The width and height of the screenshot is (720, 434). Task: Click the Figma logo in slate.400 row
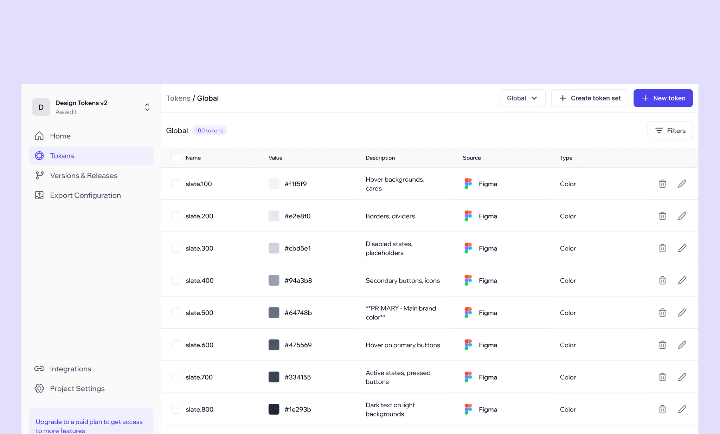[468, 280]
